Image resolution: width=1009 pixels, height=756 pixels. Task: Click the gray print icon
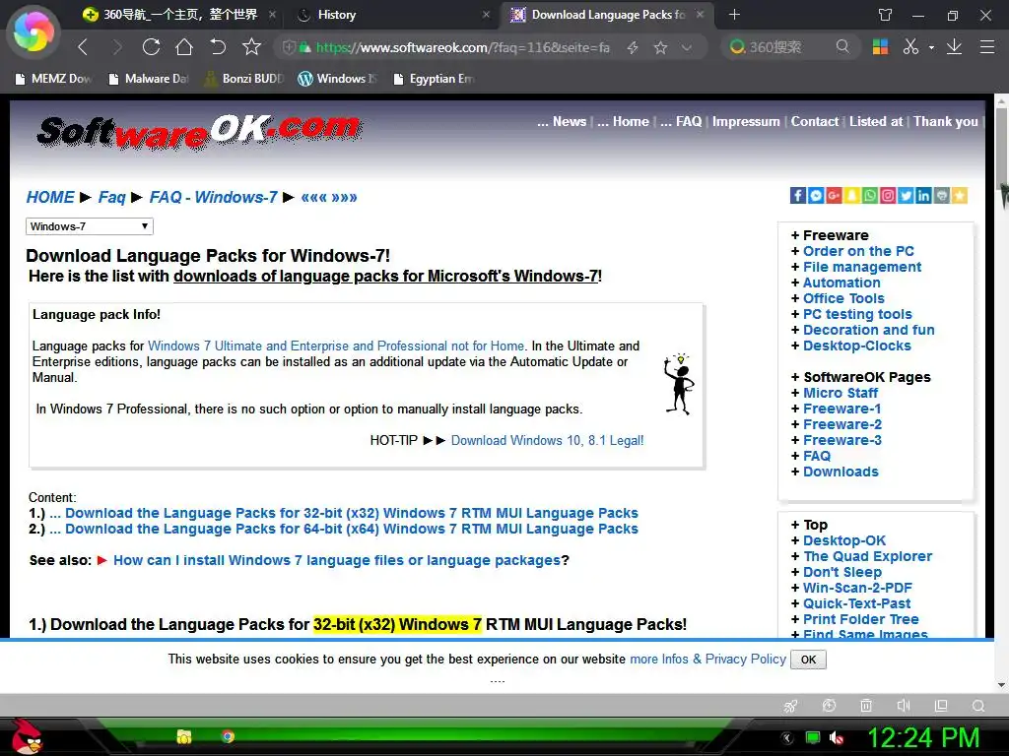(941, 196)
